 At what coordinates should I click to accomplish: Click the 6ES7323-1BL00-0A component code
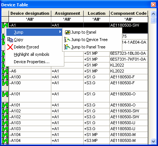pos(128,53)
